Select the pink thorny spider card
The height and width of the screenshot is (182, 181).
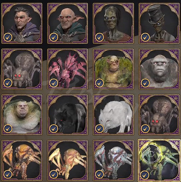[67, 69]
